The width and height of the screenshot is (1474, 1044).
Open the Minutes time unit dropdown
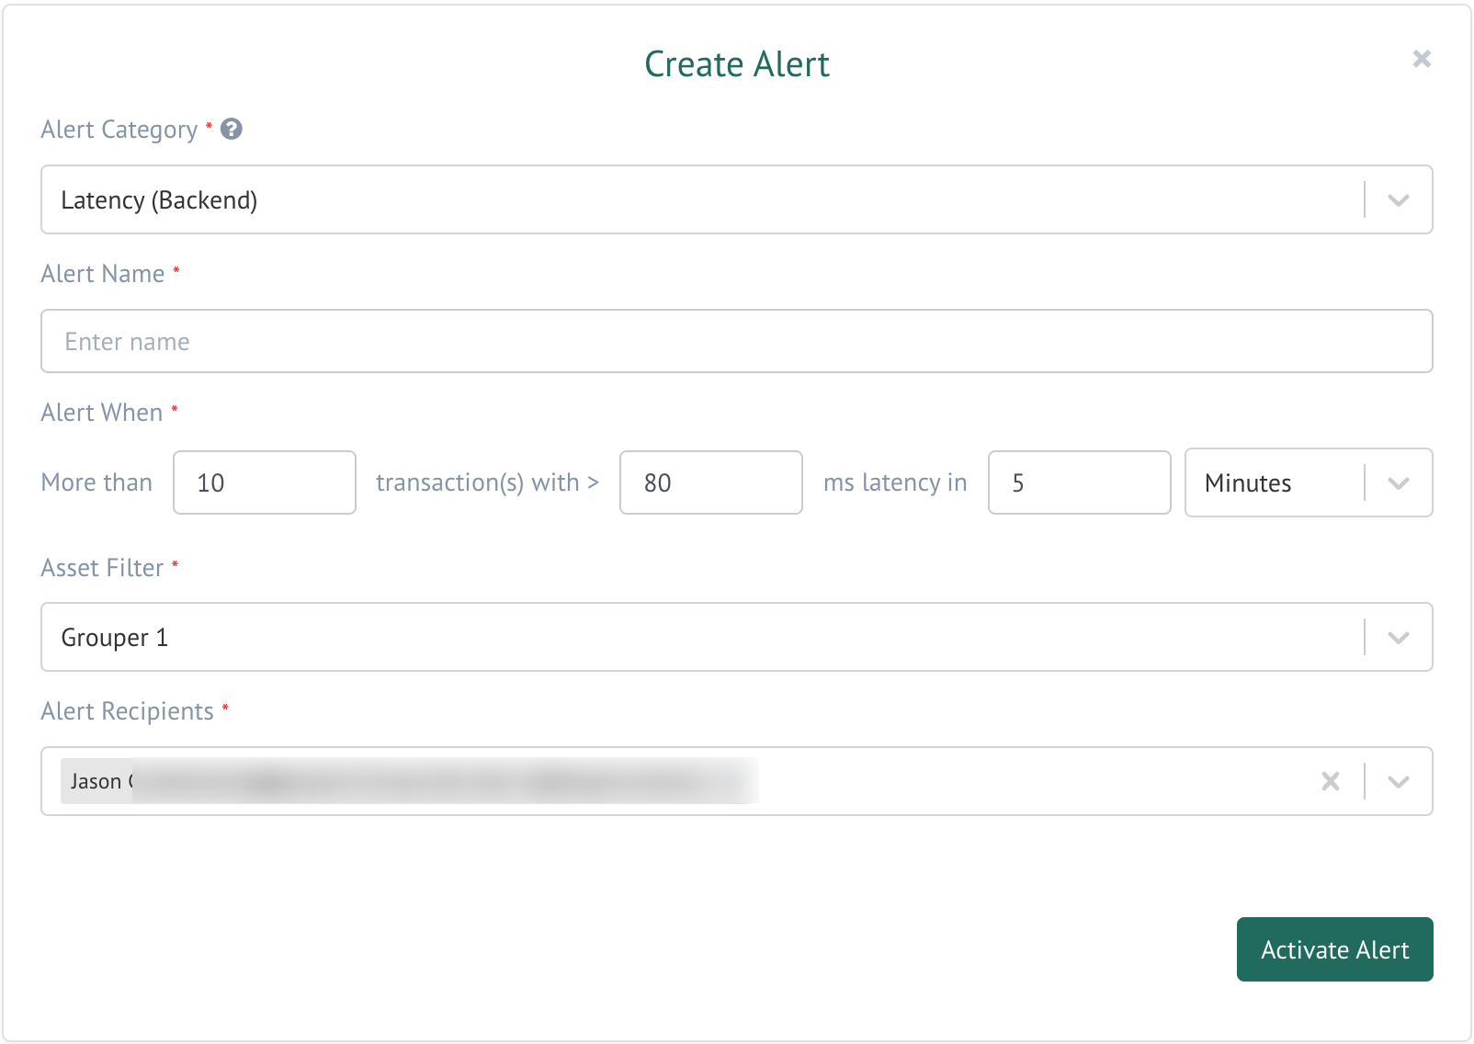point(1273,483)
